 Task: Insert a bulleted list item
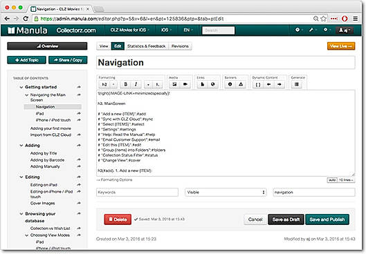148,84
